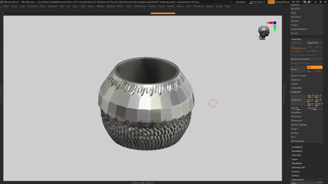Click the camera view head thumbnail
This screenshot has width=328, height=184.
click(264, 33)
